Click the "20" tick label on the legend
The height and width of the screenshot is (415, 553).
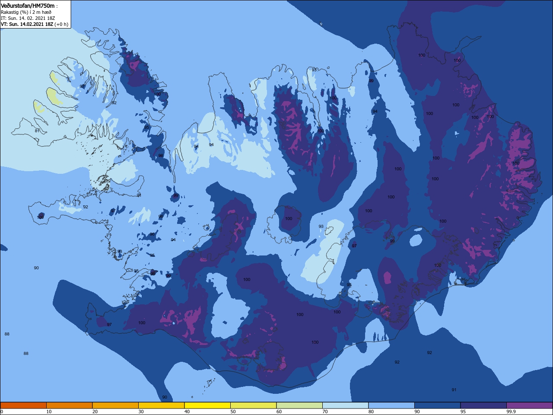point(95,412)
